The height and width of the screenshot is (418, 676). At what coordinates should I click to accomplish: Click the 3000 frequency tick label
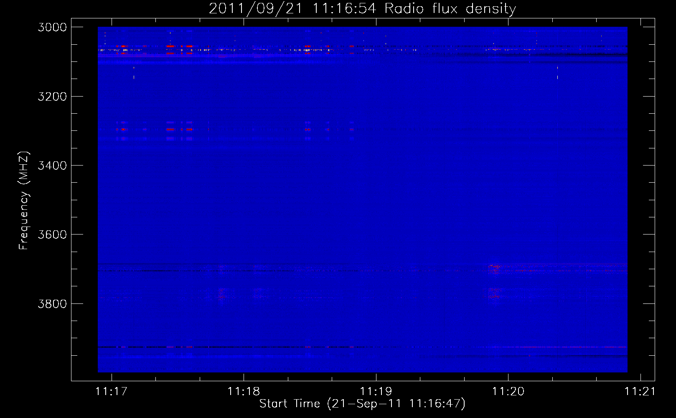pyautogui.click(x=52, y=27)
